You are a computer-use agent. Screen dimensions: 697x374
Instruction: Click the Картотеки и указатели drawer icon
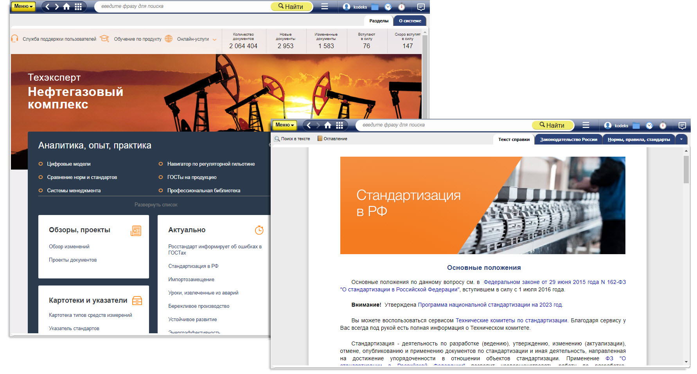coord(137,301)
